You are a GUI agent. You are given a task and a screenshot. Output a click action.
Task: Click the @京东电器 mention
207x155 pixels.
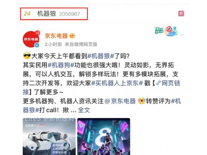click(x=120, y=101)
